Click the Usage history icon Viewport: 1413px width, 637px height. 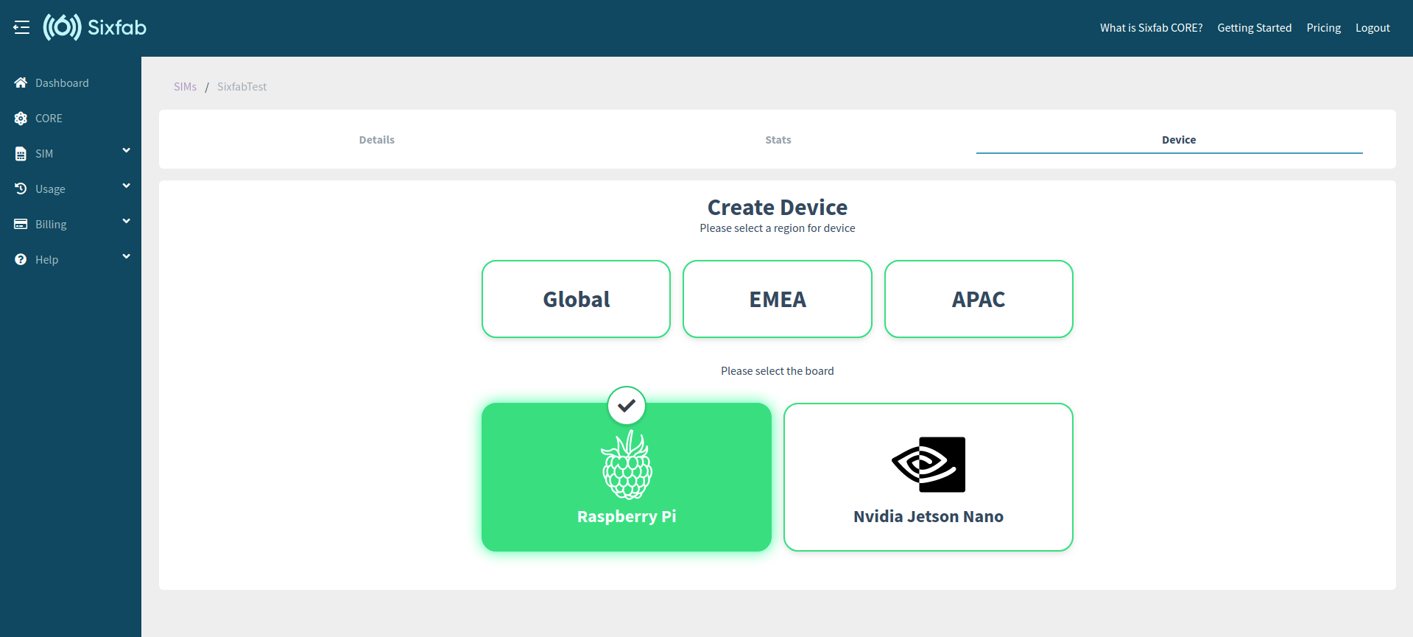tap(21, 189)
